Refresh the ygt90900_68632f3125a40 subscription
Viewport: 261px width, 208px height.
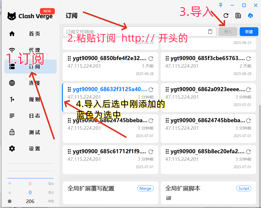[151, 90]
